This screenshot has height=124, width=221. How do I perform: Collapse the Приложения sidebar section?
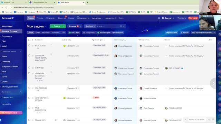tap(20, 92)
